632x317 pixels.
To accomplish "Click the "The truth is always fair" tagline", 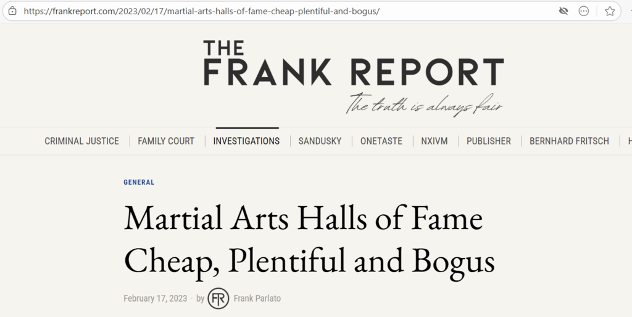I will (424, 106).
